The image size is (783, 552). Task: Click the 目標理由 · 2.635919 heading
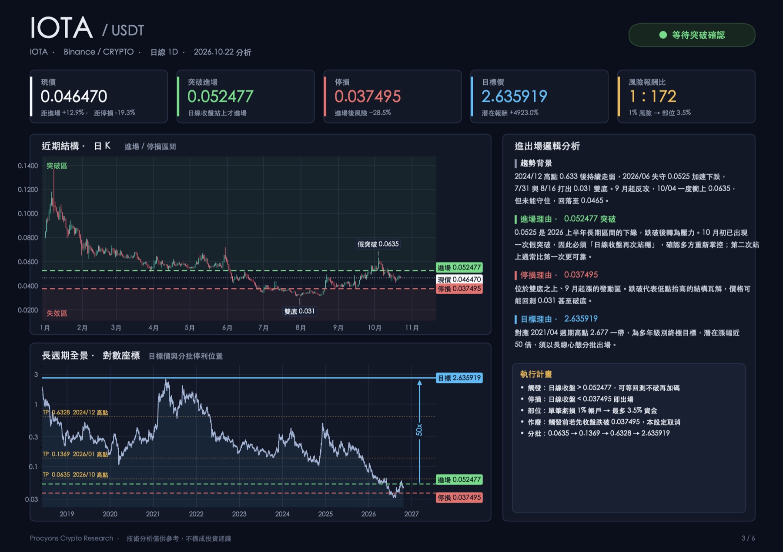[x=559, y=319]
